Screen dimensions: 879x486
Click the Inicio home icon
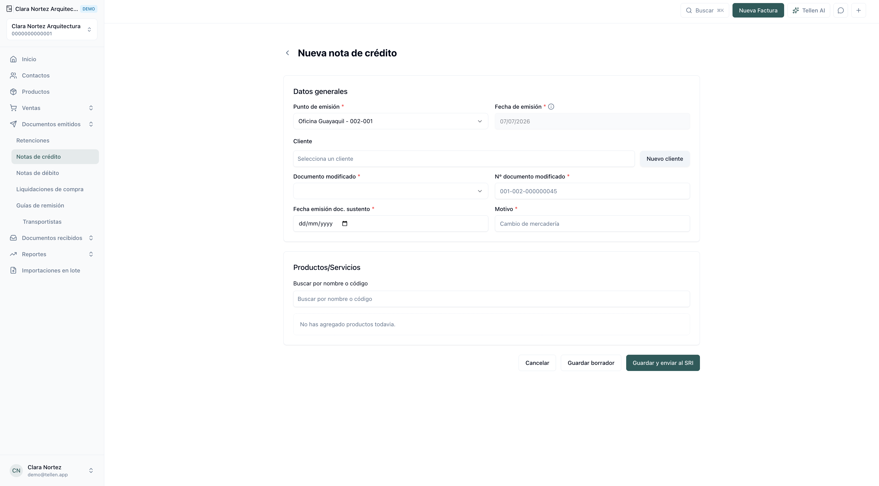[13, 59]
